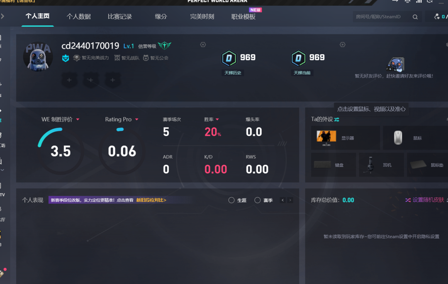Click the search magnifier icon
The height and width of the screenshot is (284, 448).
[x=415, y=17]
